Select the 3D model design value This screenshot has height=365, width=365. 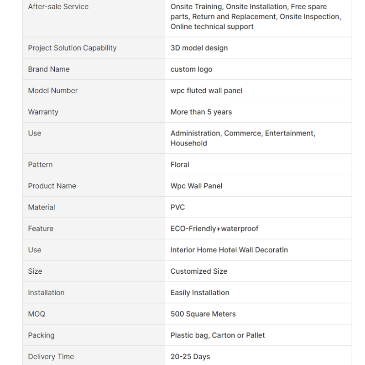[199, 48]
